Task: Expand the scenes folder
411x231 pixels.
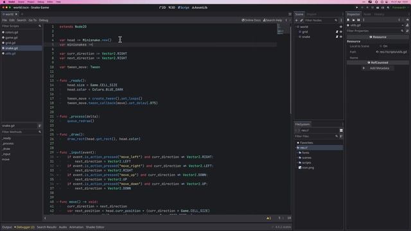Action: [x=297, y=158]
